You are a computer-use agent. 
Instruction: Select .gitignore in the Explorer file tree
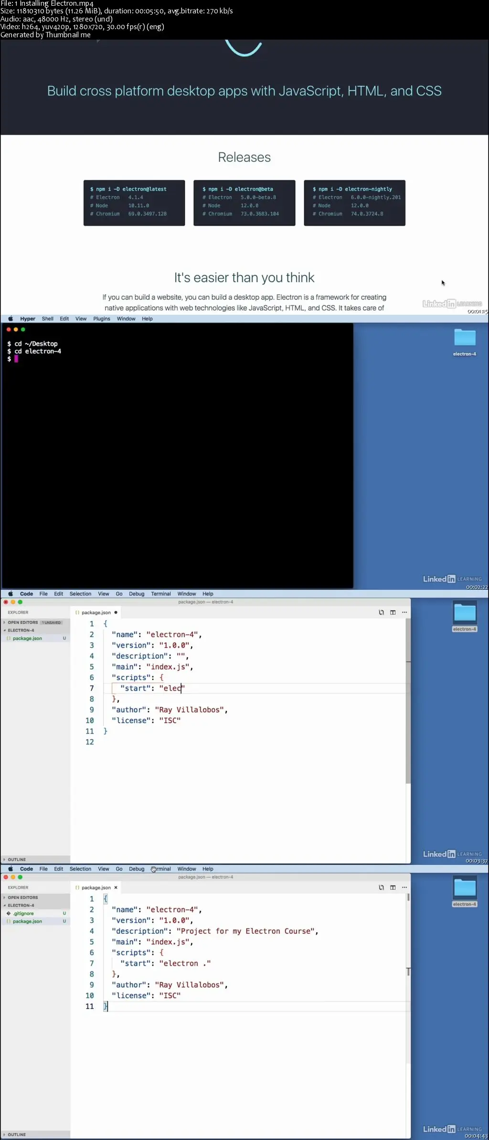coord(35,913)
